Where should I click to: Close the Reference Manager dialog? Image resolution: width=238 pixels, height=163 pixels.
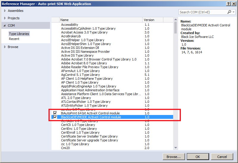234,4
